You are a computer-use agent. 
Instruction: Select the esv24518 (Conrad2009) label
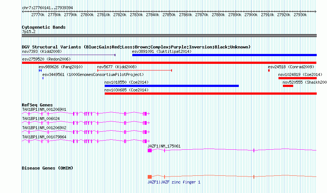(x=291, y=67)
